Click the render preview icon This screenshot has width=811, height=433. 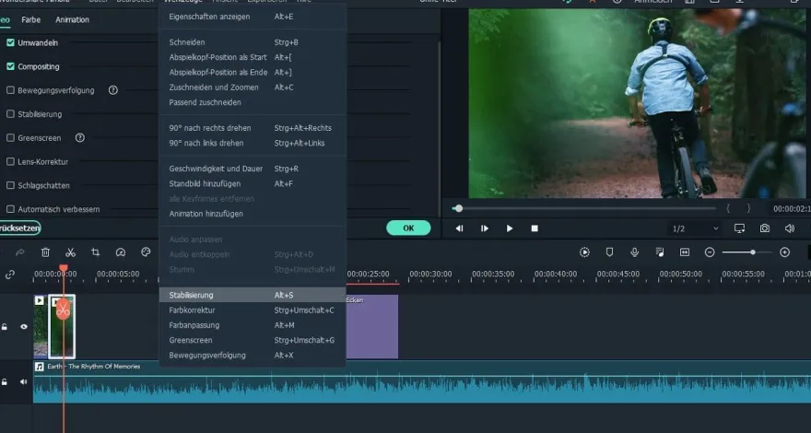584,252
